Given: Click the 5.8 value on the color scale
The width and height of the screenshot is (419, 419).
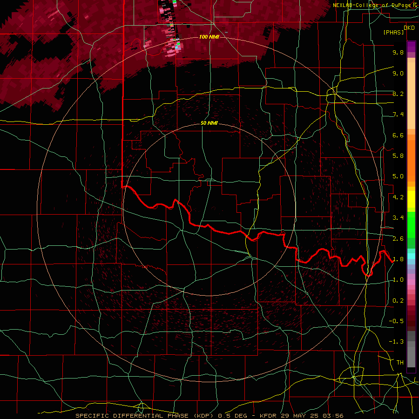Looking at the screenshot, I should coord(398,156).
